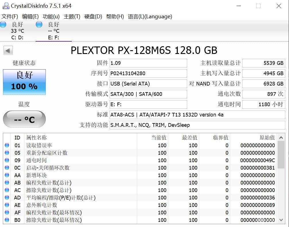Image resolution: width=289 pixels, height=227 pixels.
Task: Click status dot for attribute AD row
Action: pyautogui.click(x=7, y=197)
